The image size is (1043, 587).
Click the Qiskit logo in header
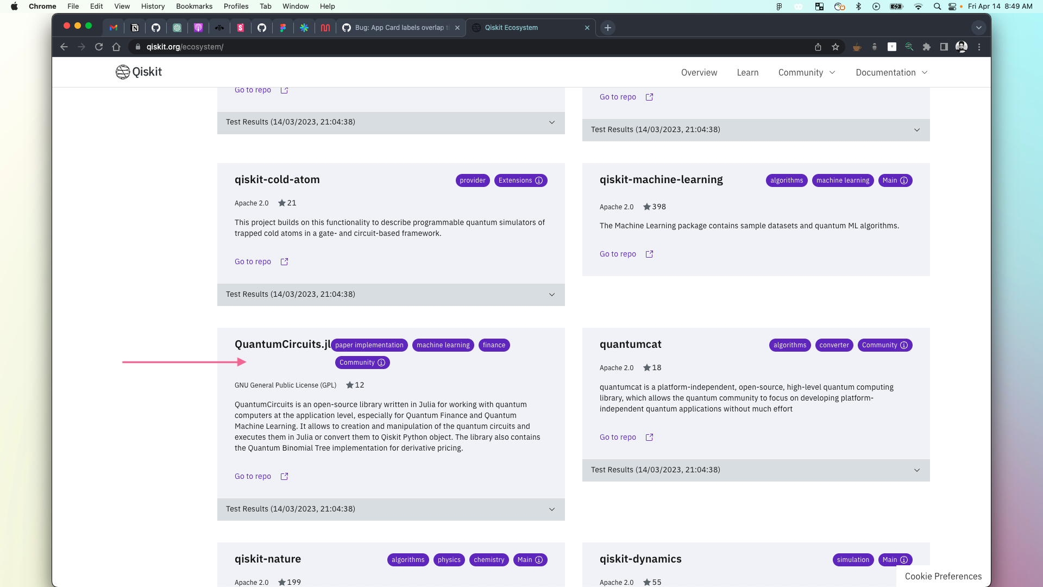pos(139,72)
